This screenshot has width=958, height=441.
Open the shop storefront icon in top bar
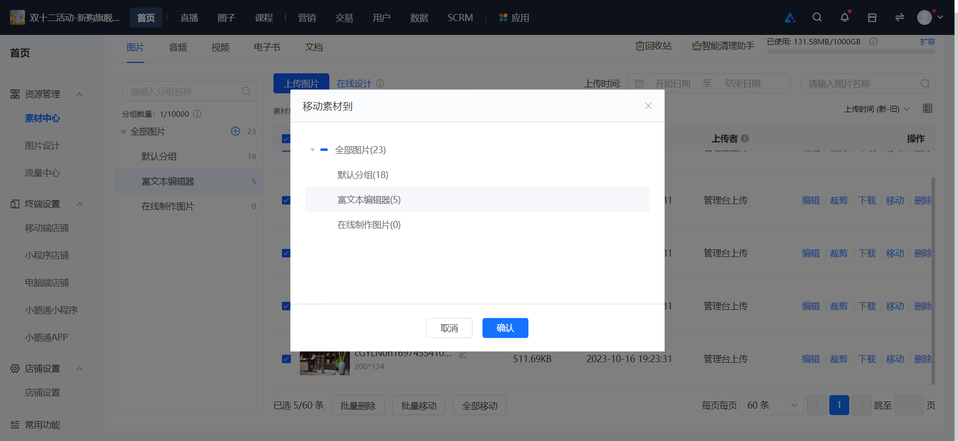[872, 17]
